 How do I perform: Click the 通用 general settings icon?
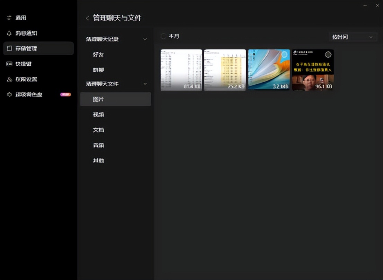(x=9, y=18)
